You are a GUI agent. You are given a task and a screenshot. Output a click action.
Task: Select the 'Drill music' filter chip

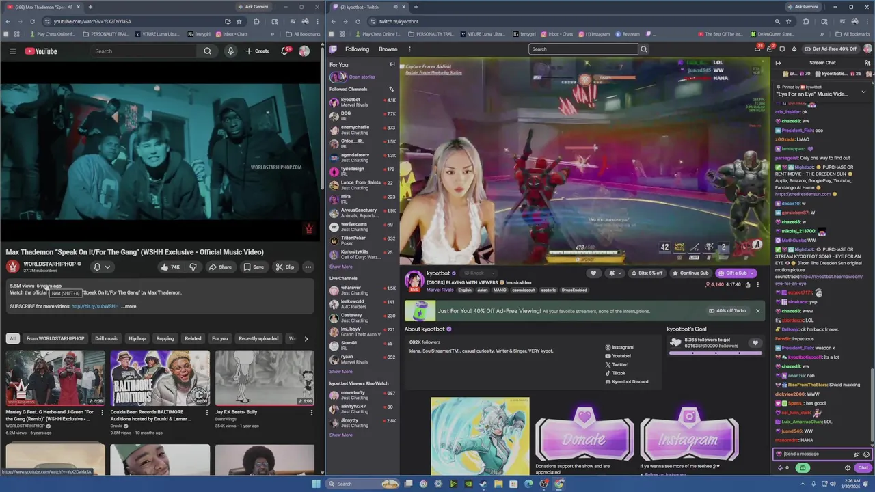[106, 338]
